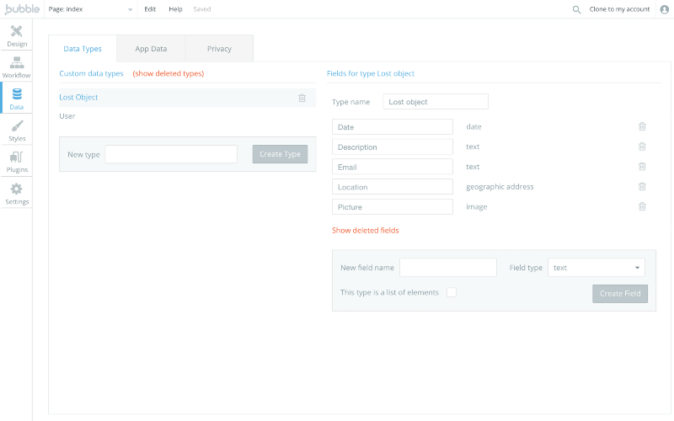Screen dimensions: 674x421
Task: Expand the Field type dropdown
Action: [596, 268]
